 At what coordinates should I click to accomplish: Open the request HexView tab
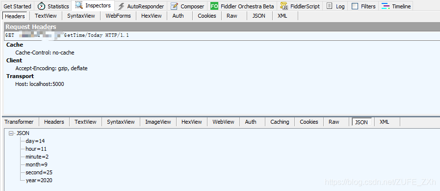pos(152,16)
